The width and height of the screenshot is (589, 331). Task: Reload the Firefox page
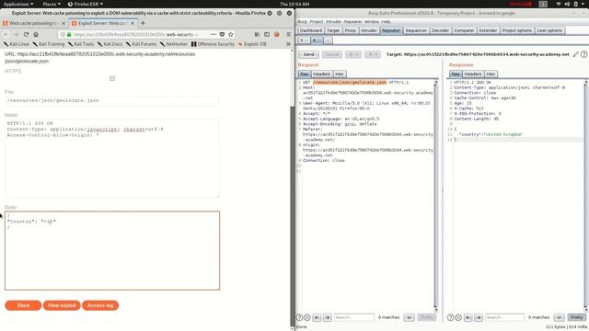point(26,34)
